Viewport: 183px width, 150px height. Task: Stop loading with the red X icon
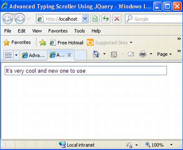117,19
